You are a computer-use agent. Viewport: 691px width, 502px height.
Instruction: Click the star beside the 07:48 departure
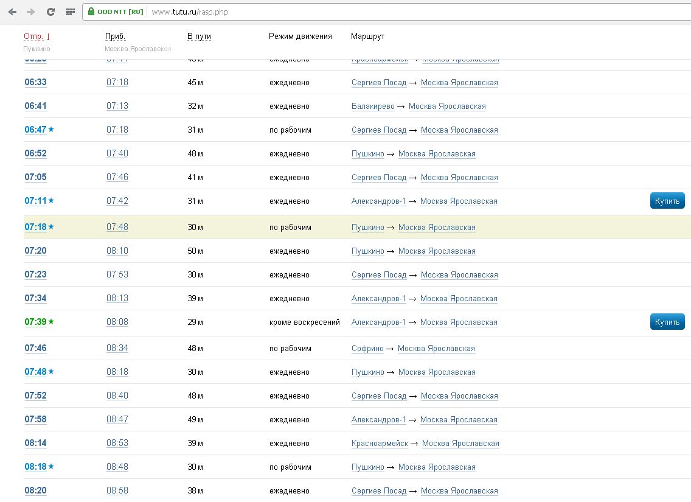pos(51,372)
